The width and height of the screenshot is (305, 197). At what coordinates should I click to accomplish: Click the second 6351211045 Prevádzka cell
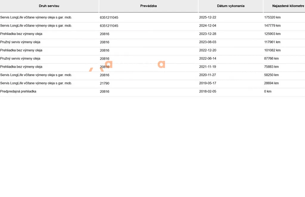109,26
